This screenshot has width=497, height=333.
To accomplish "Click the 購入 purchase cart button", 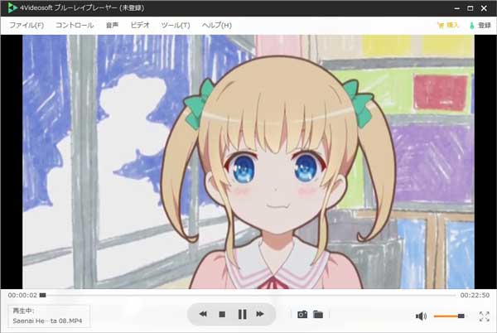I will (448, 26).
